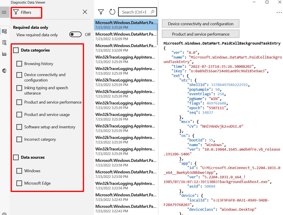Click the Required data only heading
This screenshot has height=215, width=283.
[x=31, y=27]
